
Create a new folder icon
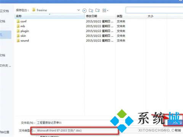point(98,10)
